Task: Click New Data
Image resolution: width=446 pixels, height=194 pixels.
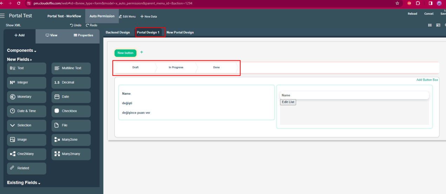Action: pyautogui.click(x=149, y=16)
